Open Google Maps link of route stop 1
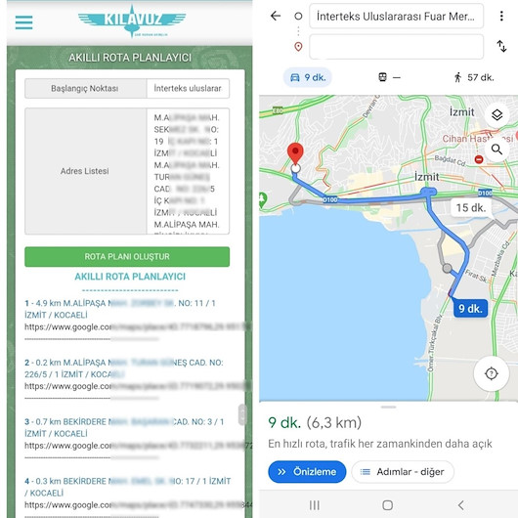Screen dimensions: 518x518 pyautogui.click(x=138, y=327)
